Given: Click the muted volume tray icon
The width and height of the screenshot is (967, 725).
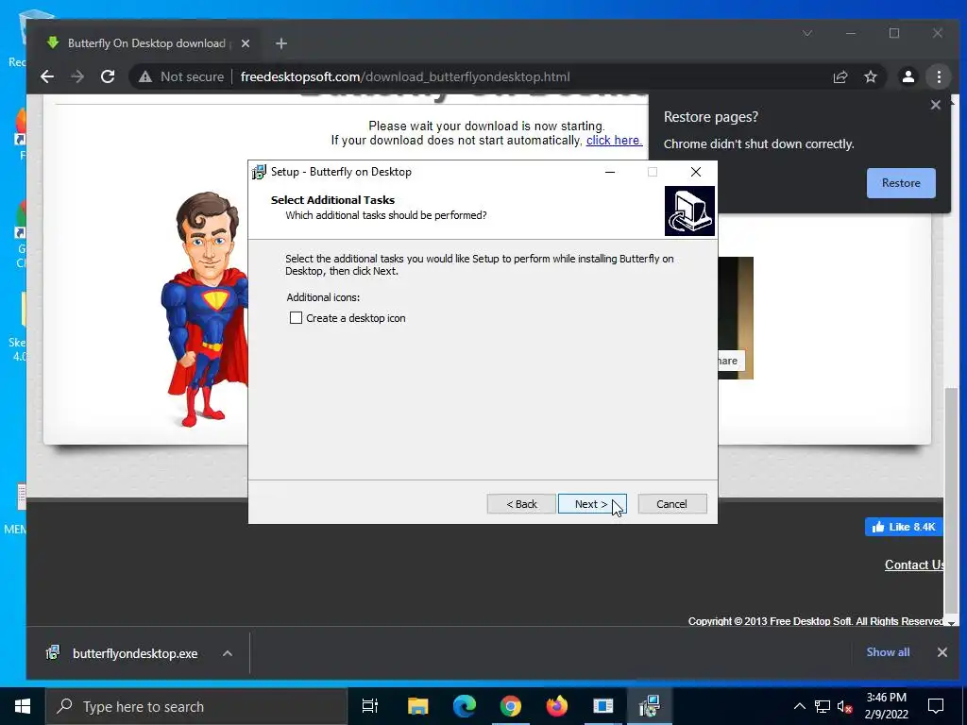Looking at the screenshot, I should click(x=845, y=706).
